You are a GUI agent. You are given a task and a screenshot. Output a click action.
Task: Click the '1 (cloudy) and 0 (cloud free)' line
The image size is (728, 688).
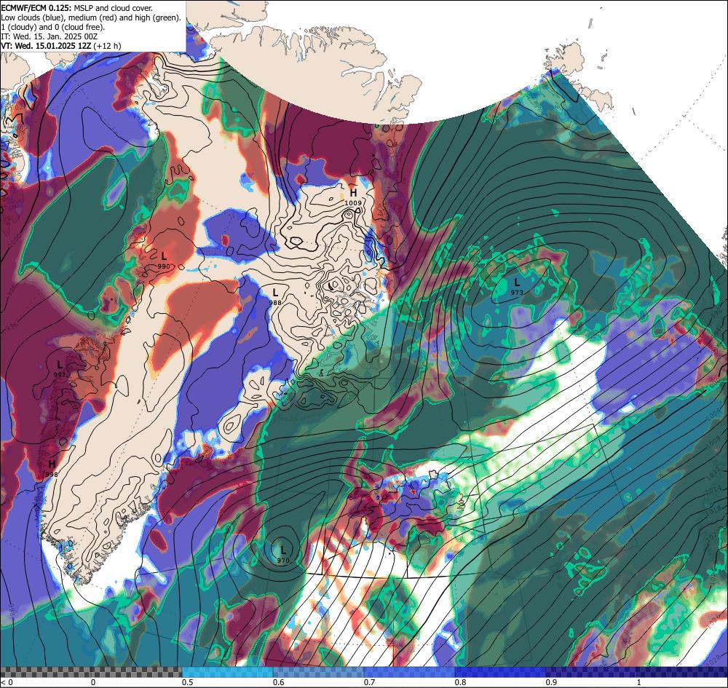53,27
